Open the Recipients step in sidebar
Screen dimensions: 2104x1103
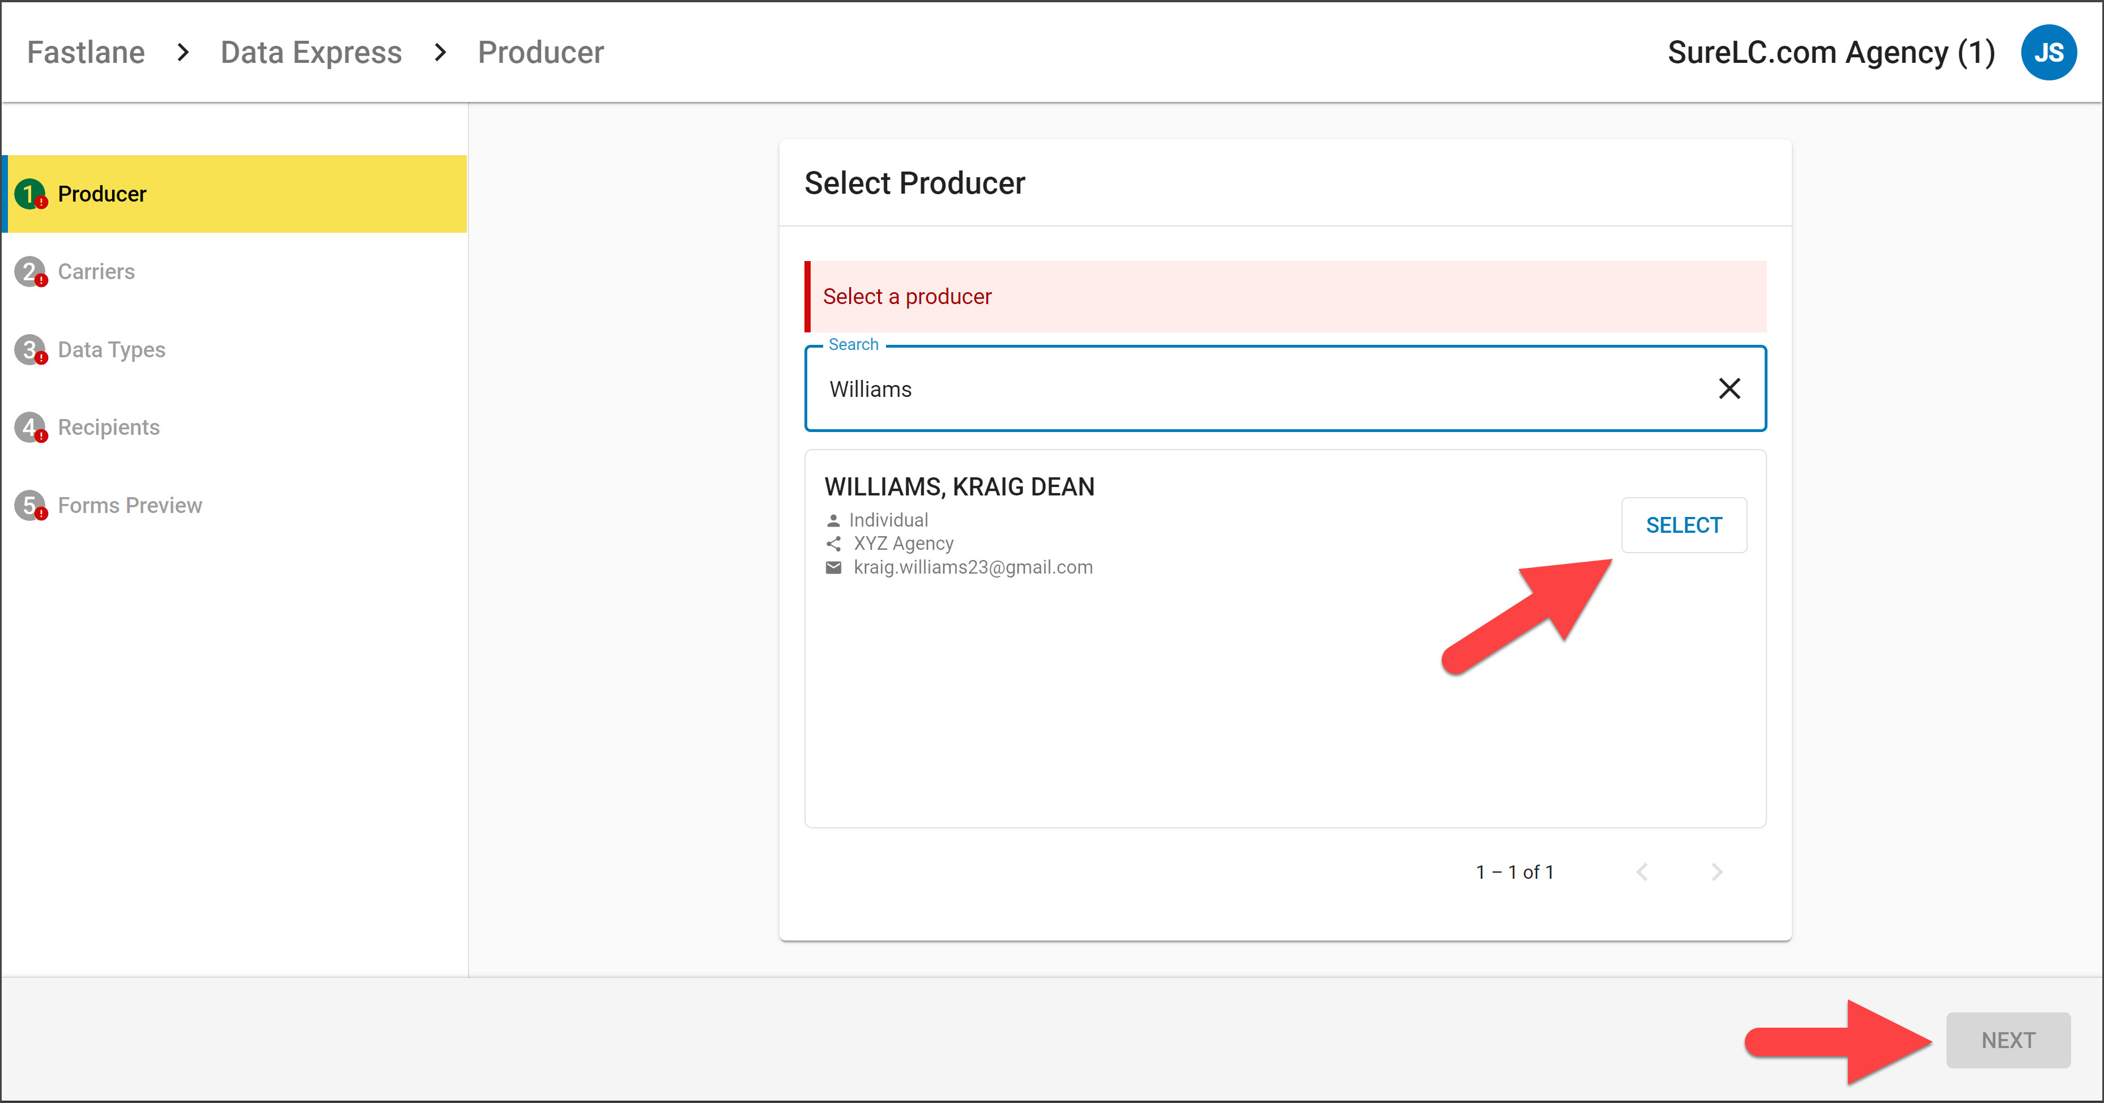(109, 427)
